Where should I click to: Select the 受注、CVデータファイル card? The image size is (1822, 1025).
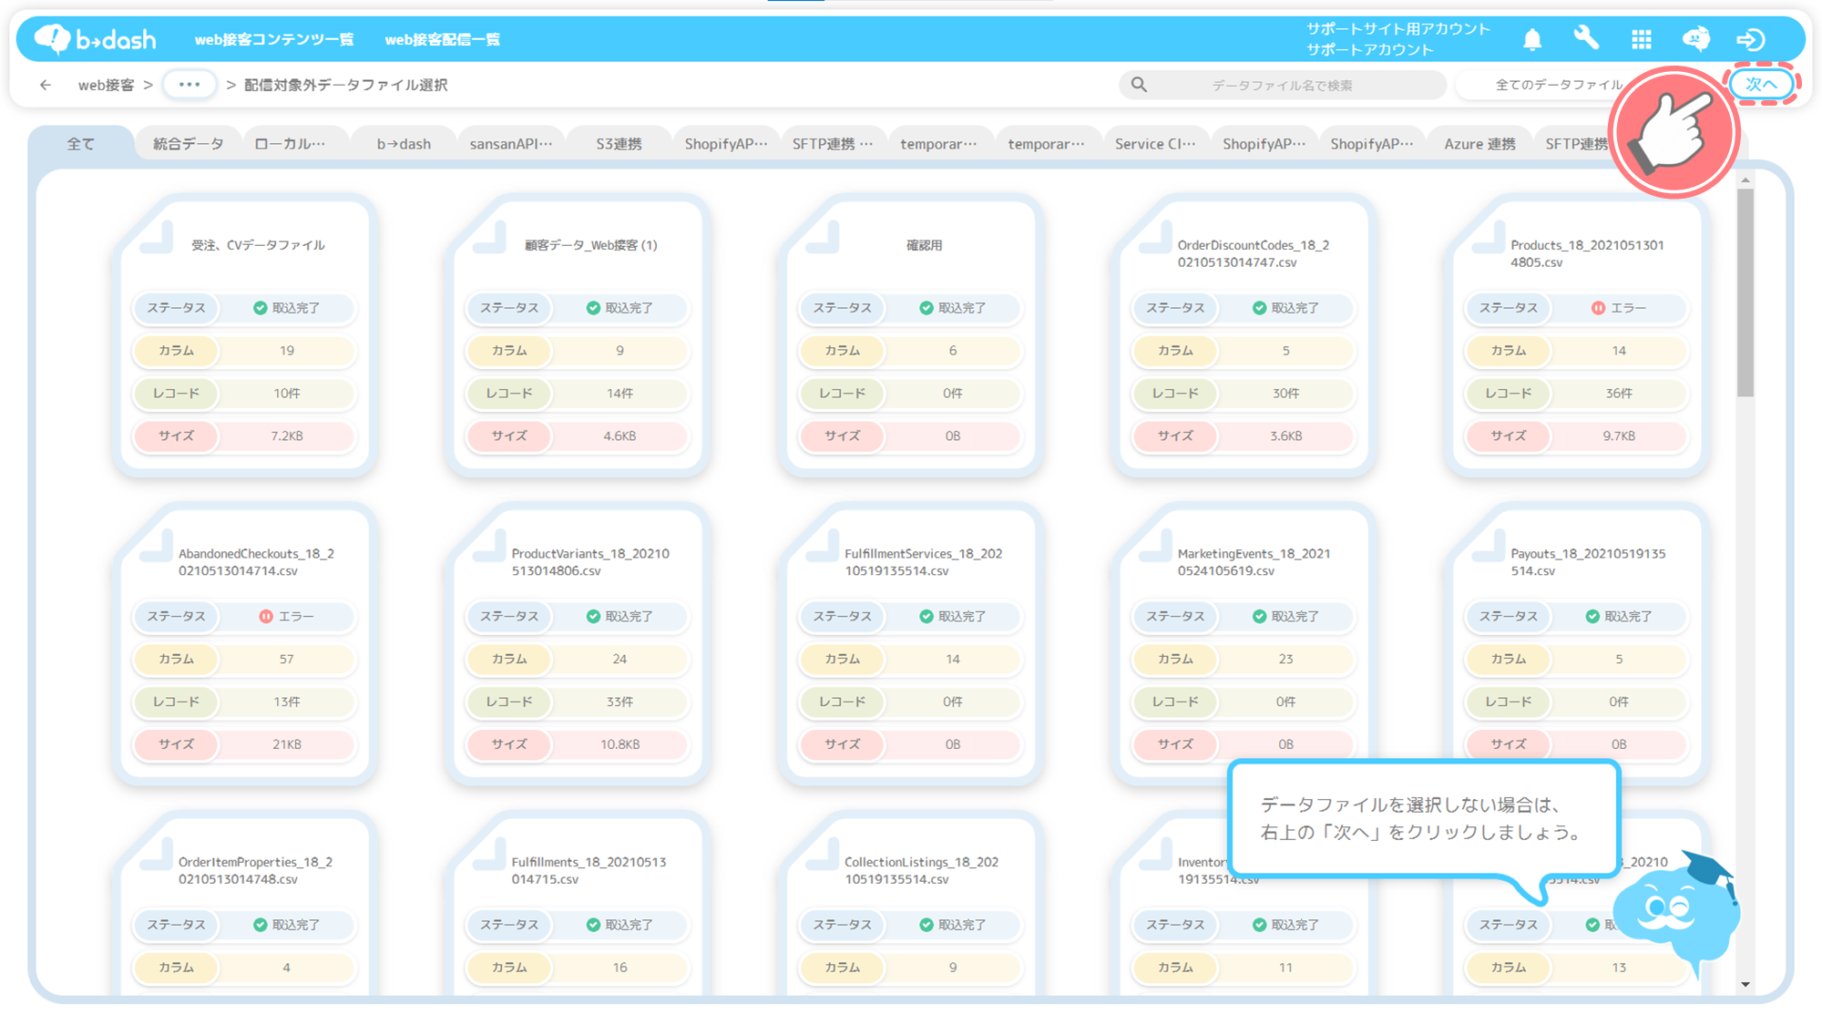tap(244, 335)
